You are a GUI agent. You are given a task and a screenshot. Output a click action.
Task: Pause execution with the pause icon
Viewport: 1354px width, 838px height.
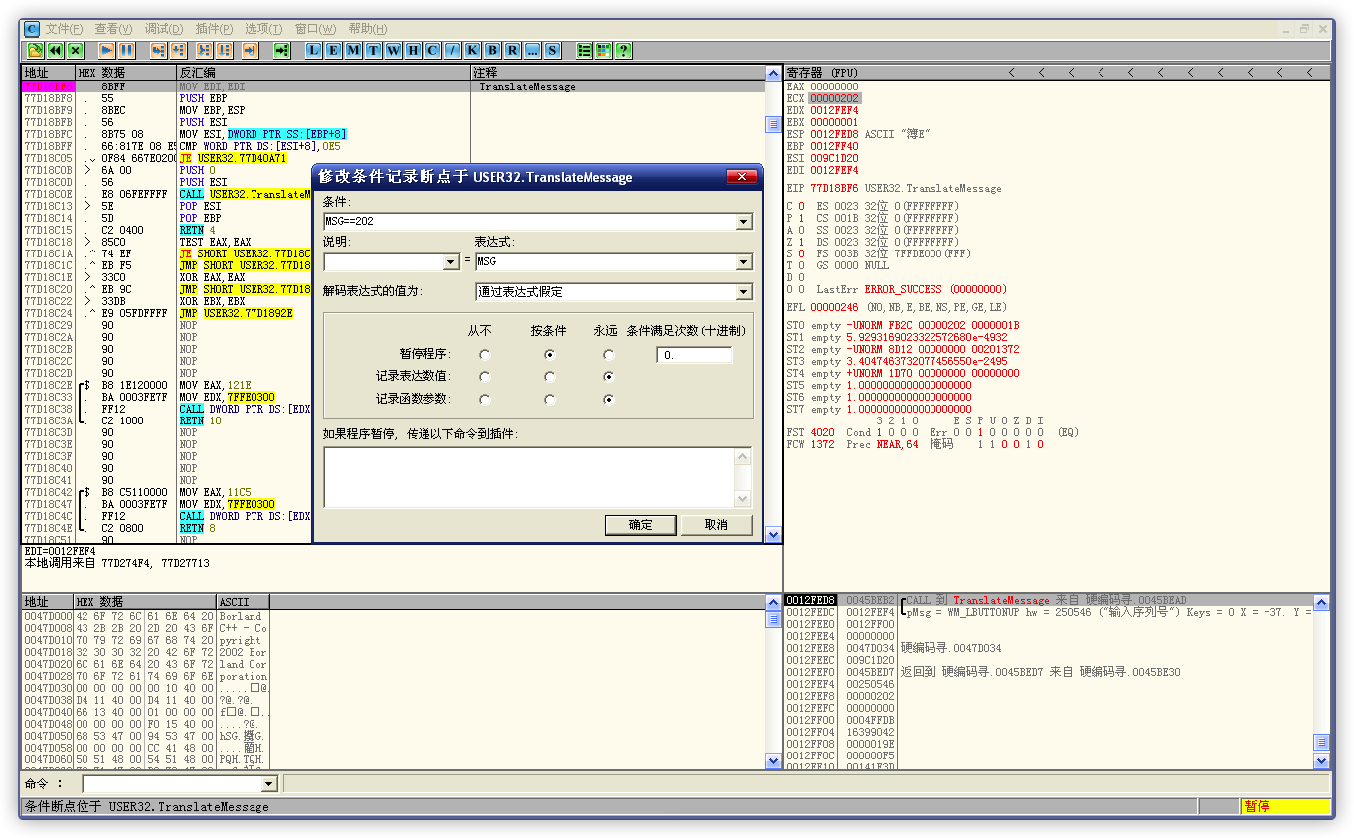tap(127, 50)
